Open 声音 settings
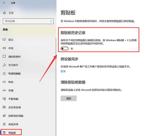This screenshot has width=158, height=136. coord(11,48)
